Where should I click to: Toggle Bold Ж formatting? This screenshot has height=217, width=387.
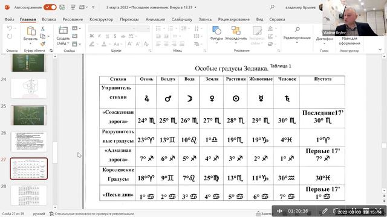tap(91, 36)
